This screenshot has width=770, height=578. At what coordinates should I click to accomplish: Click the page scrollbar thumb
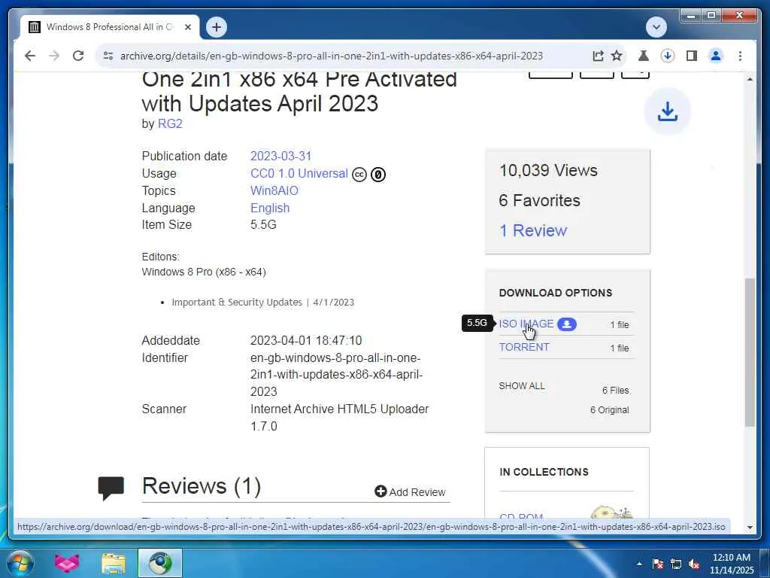[x=750, y=352]
